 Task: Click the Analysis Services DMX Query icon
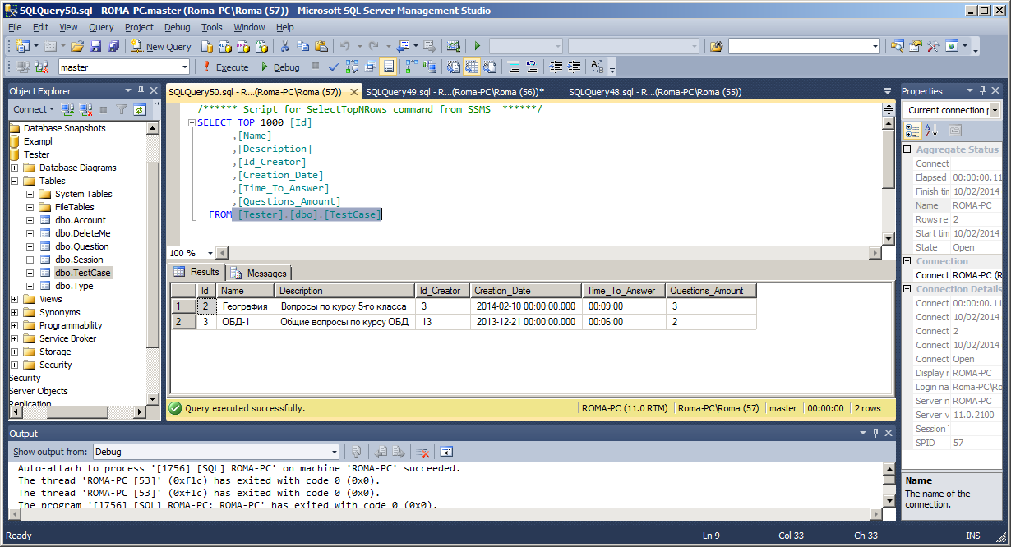[242, 47]
